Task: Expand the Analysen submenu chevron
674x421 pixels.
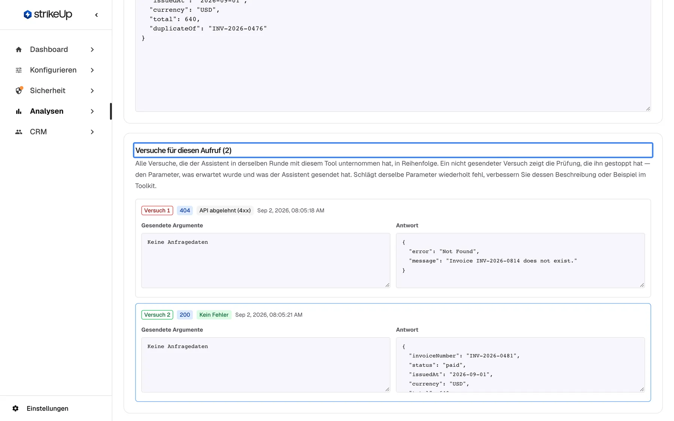Action: (x=92, y=111)
